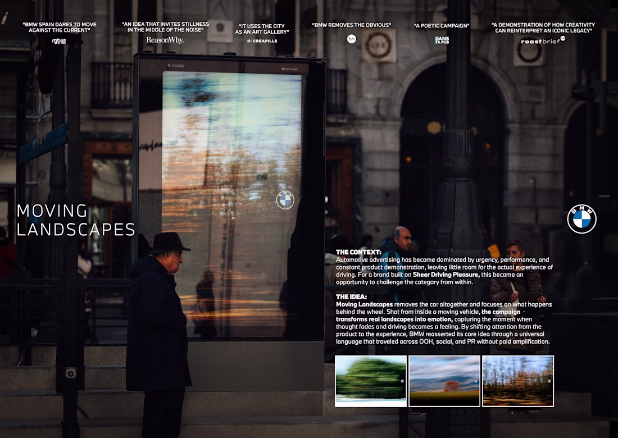The height and width of the screenshot is (438, 618).
Task: Click the "MADRID" label atop the billboard
Action: coord(176,66)
